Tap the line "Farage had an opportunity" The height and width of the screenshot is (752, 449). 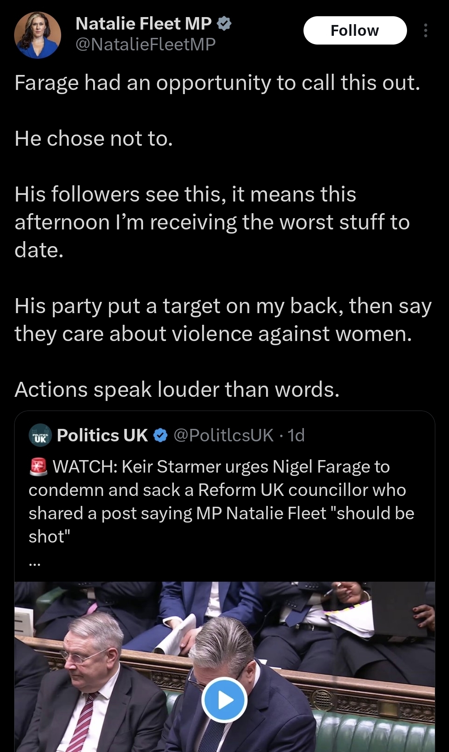pyautogui.click(x=217, y=83)
